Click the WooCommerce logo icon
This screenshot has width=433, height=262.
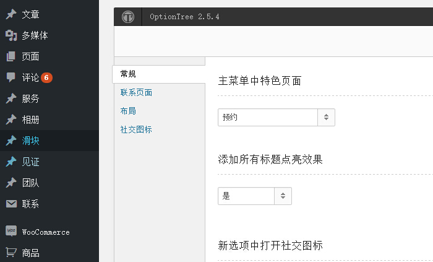[11, 230]
